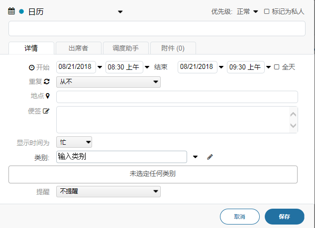Viewport: 315px width, 228px height.
Task: Click the note edit icon beside 便签
Action: 47,111
